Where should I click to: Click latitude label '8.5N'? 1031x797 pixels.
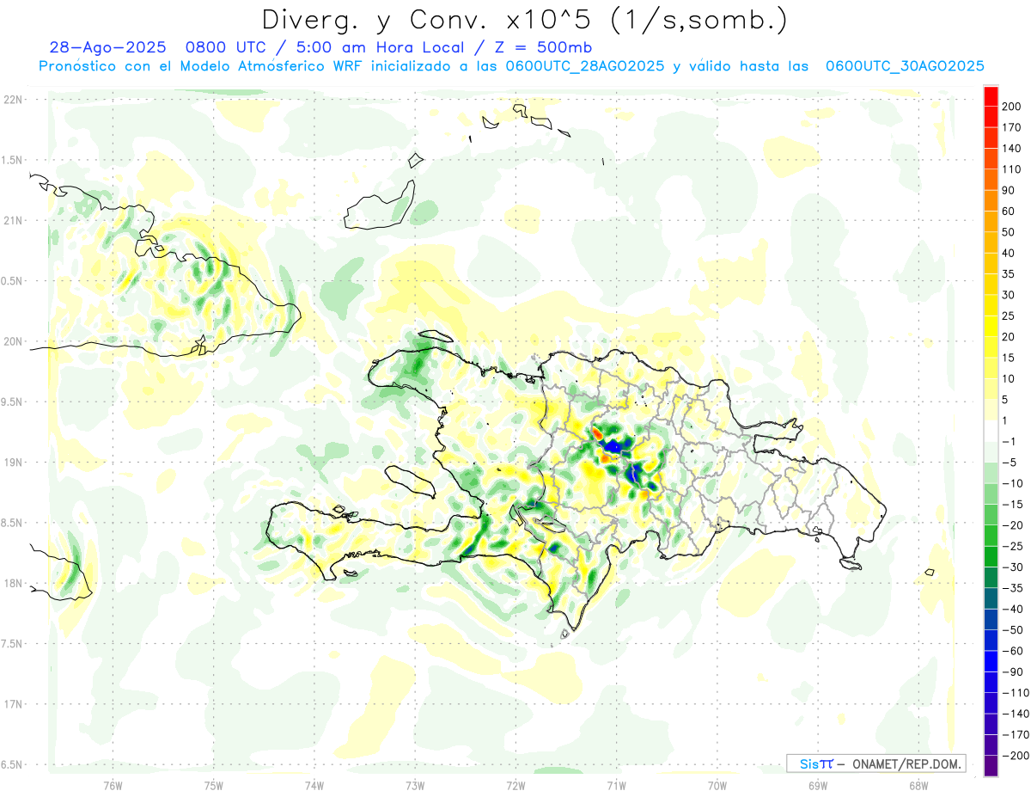pos(10,523)
